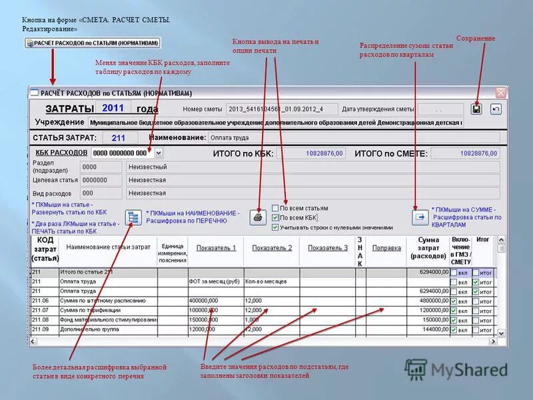
Task: Check вкл box in Итого по статье 211 row
Action: click(x=454, y=273)
